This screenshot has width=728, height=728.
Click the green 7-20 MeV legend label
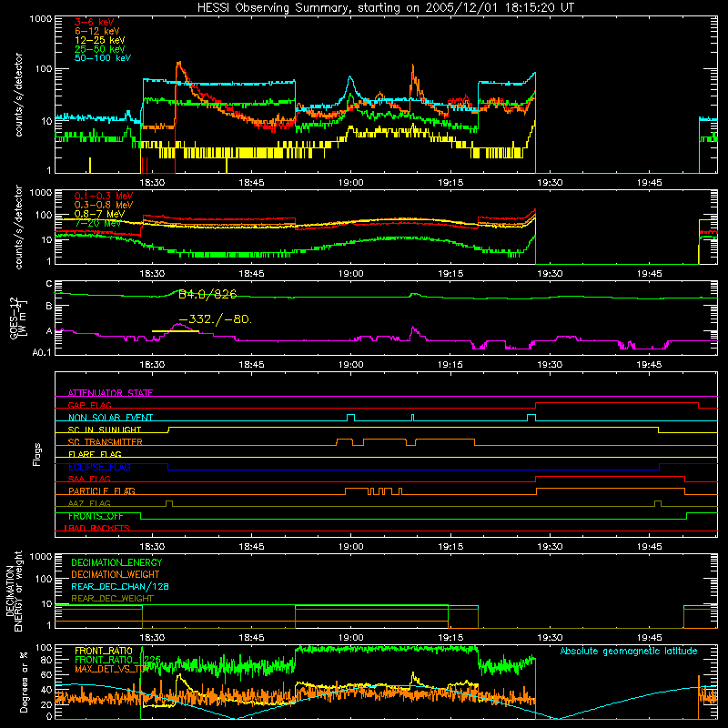click(98, 223)
